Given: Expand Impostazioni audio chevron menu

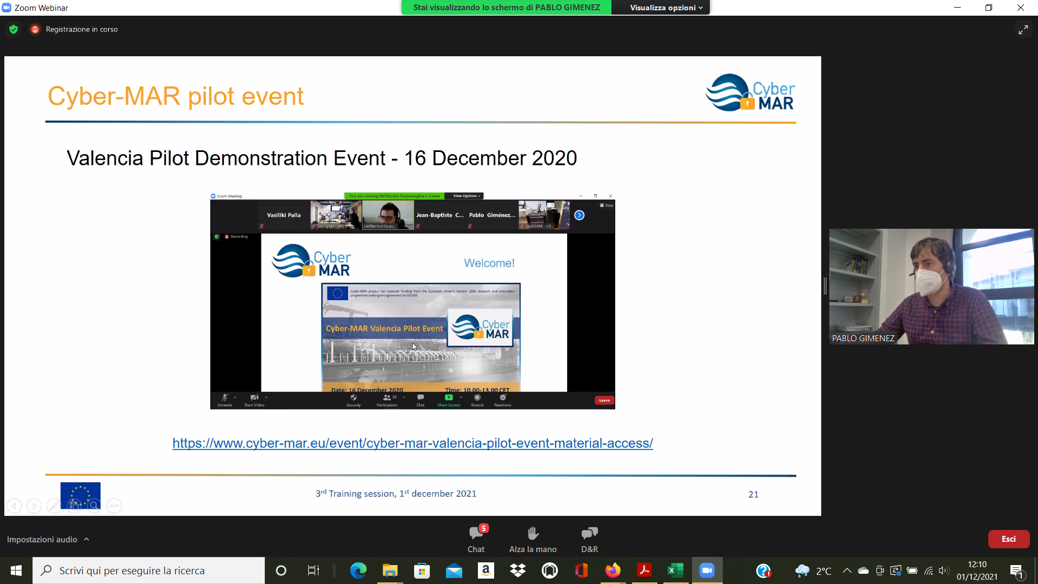Looking at the screenshot, I should click(x=86, y=539).
